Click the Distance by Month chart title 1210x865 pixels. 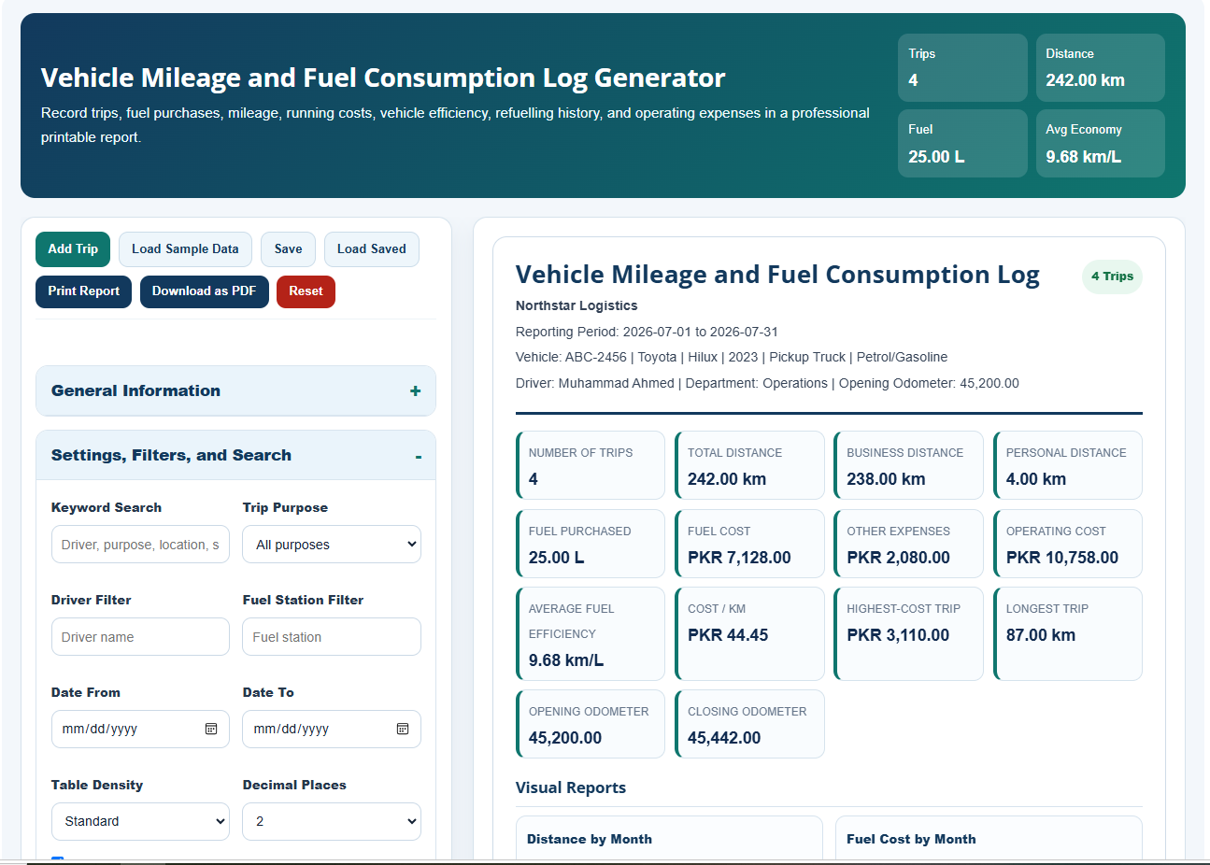coord(590,839)
